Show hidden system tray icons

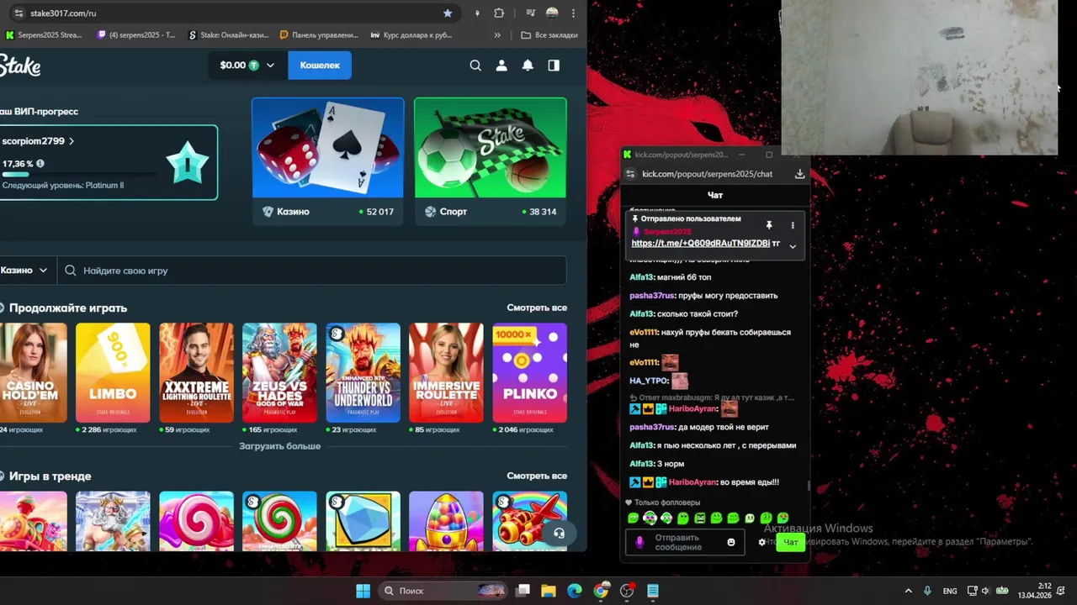(908, 591)
